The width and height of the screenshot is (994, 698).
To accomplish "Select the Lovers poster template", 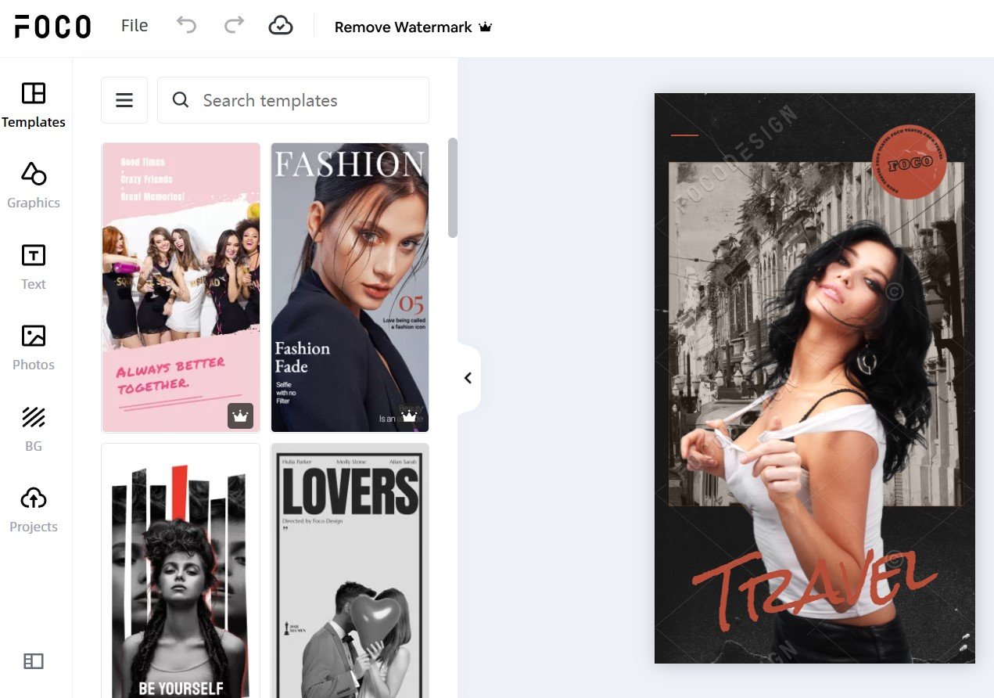I will [x=350, y=571].
